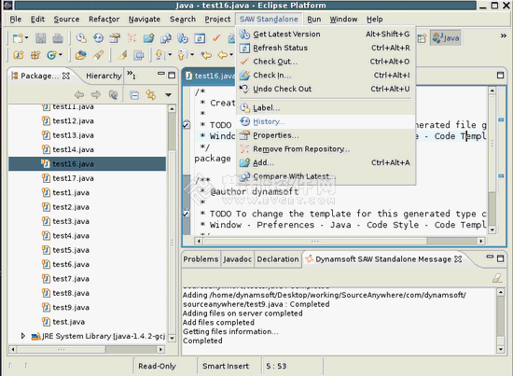Close the Package Explorer tab
Viewport: 513px width, 376px height.
[x=66, y=76]
